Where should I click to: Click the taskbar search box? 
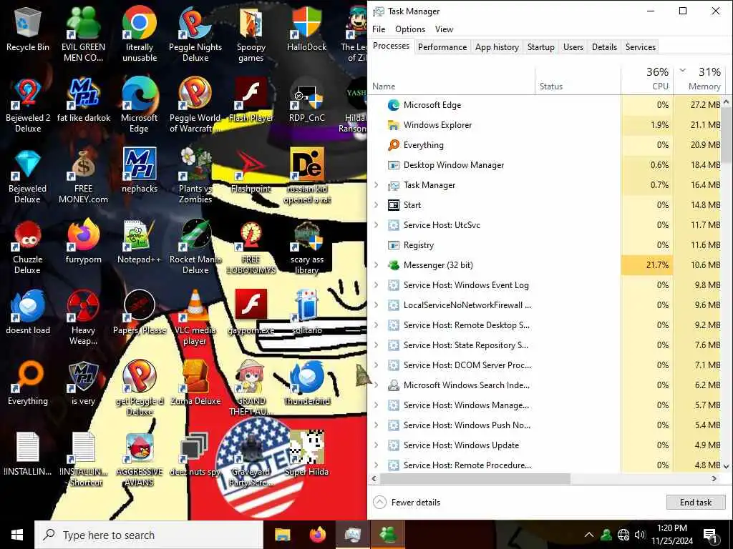tap(149, 535)
